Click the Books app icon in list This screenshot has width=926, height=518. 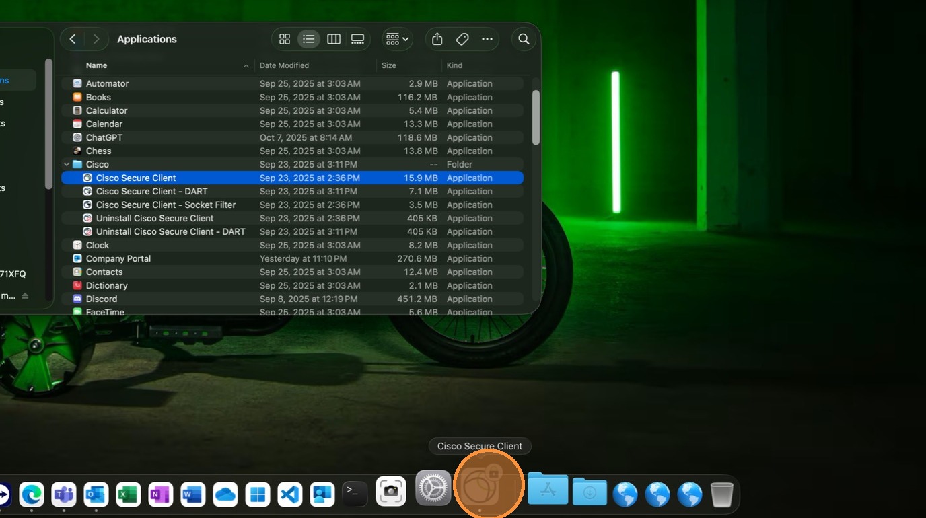[77, 97]
